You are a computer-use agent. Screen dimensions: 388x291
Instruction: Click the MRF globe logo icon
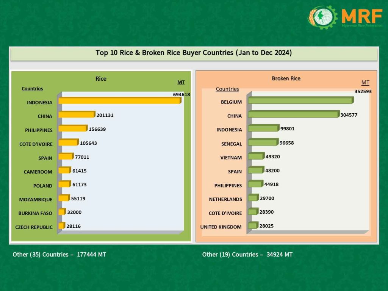[323, 17]
